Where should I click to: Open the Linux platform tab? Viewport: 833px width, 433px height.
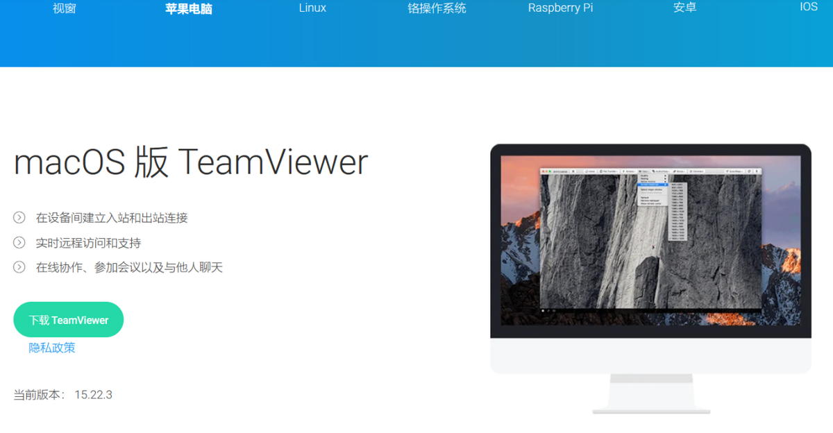tap(312, 8)
